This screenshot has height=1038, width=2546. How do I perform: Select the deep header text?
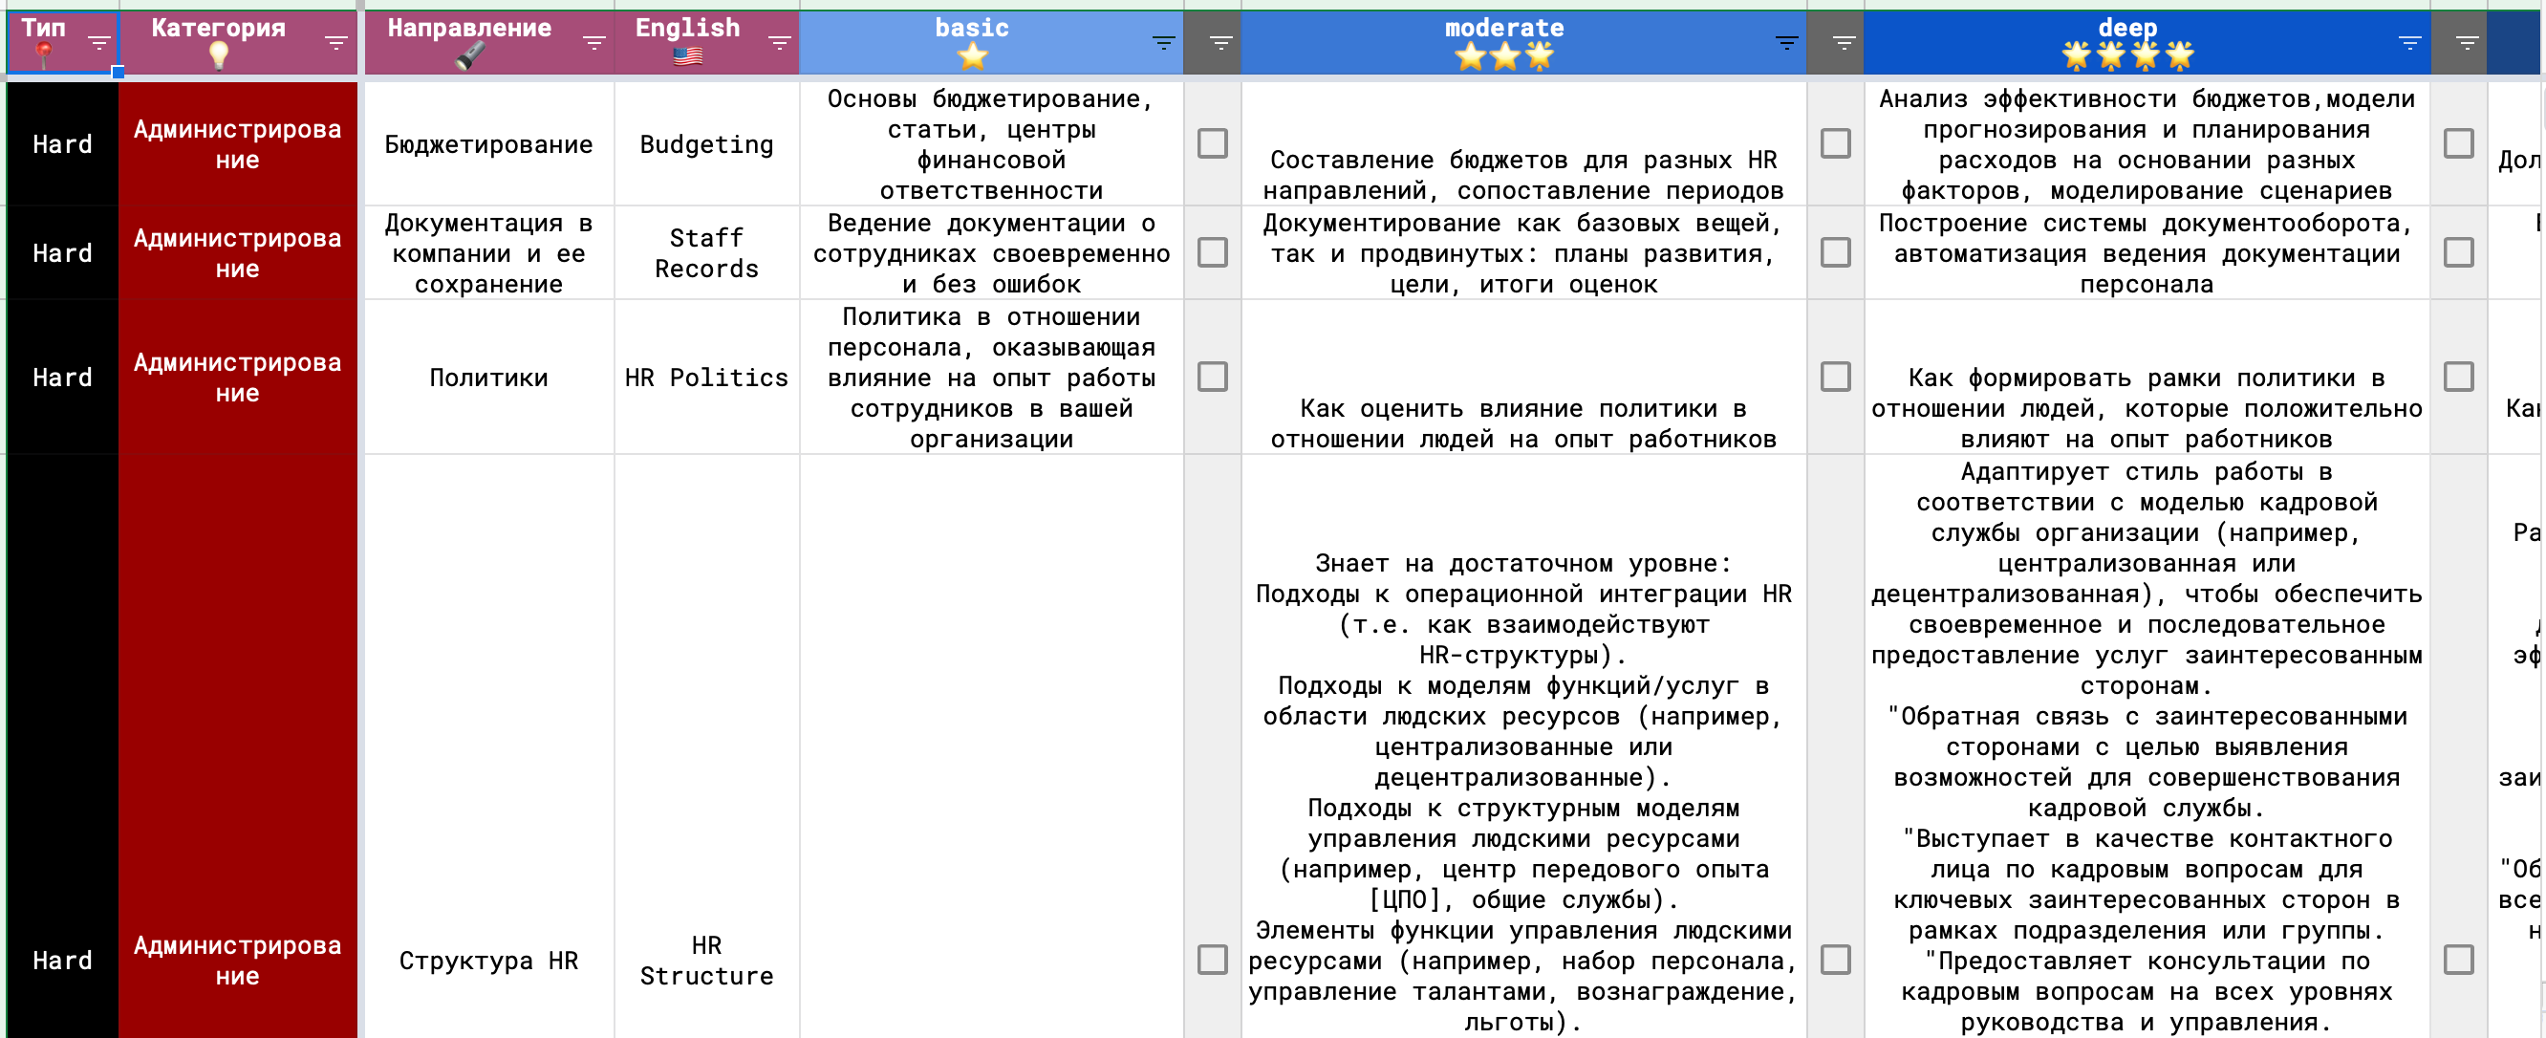(x=2127, y=28)
